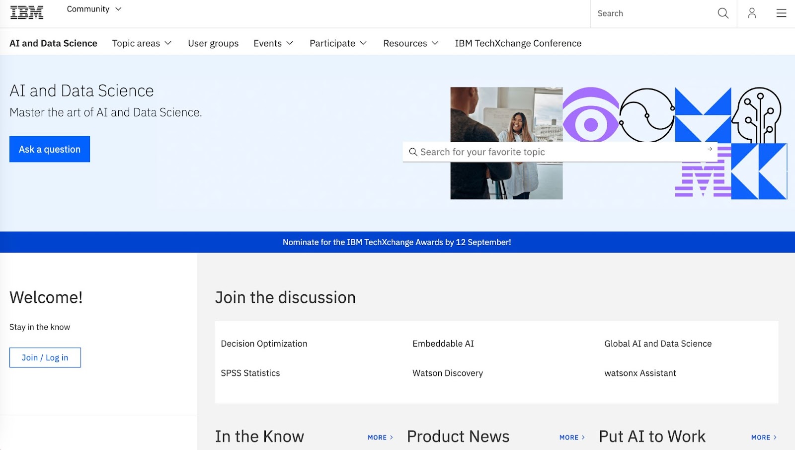
Task: Click MORE next to Put AI to Work
Action: [764, 437]
